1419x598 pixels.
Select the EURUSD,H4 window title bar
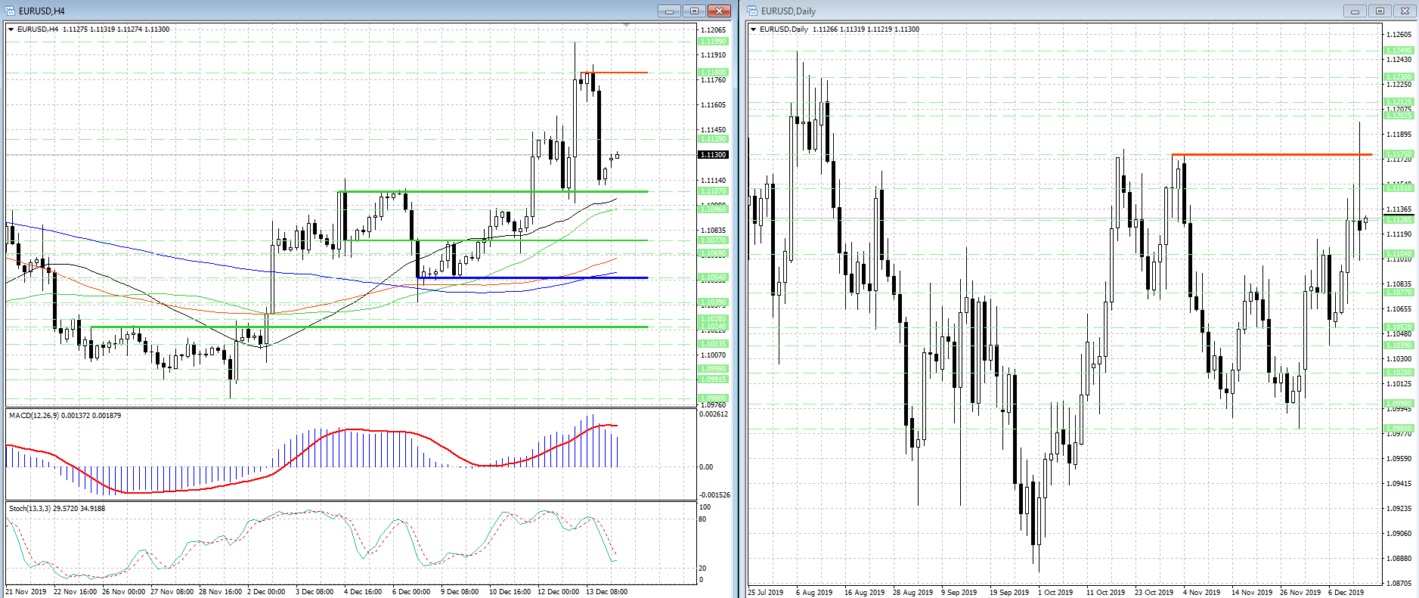pyautogui.click(x=302, y=11)
